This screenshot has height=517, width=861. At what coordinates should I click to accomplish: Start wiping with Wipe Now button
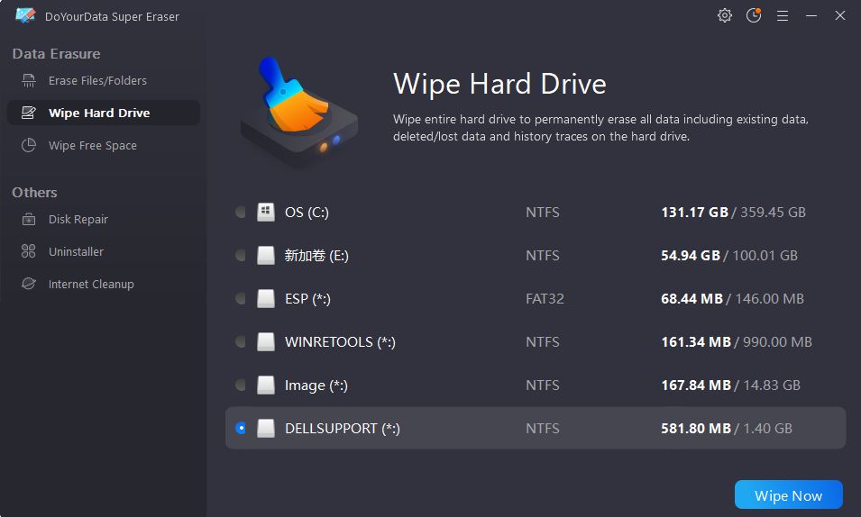tap(789, 495)
